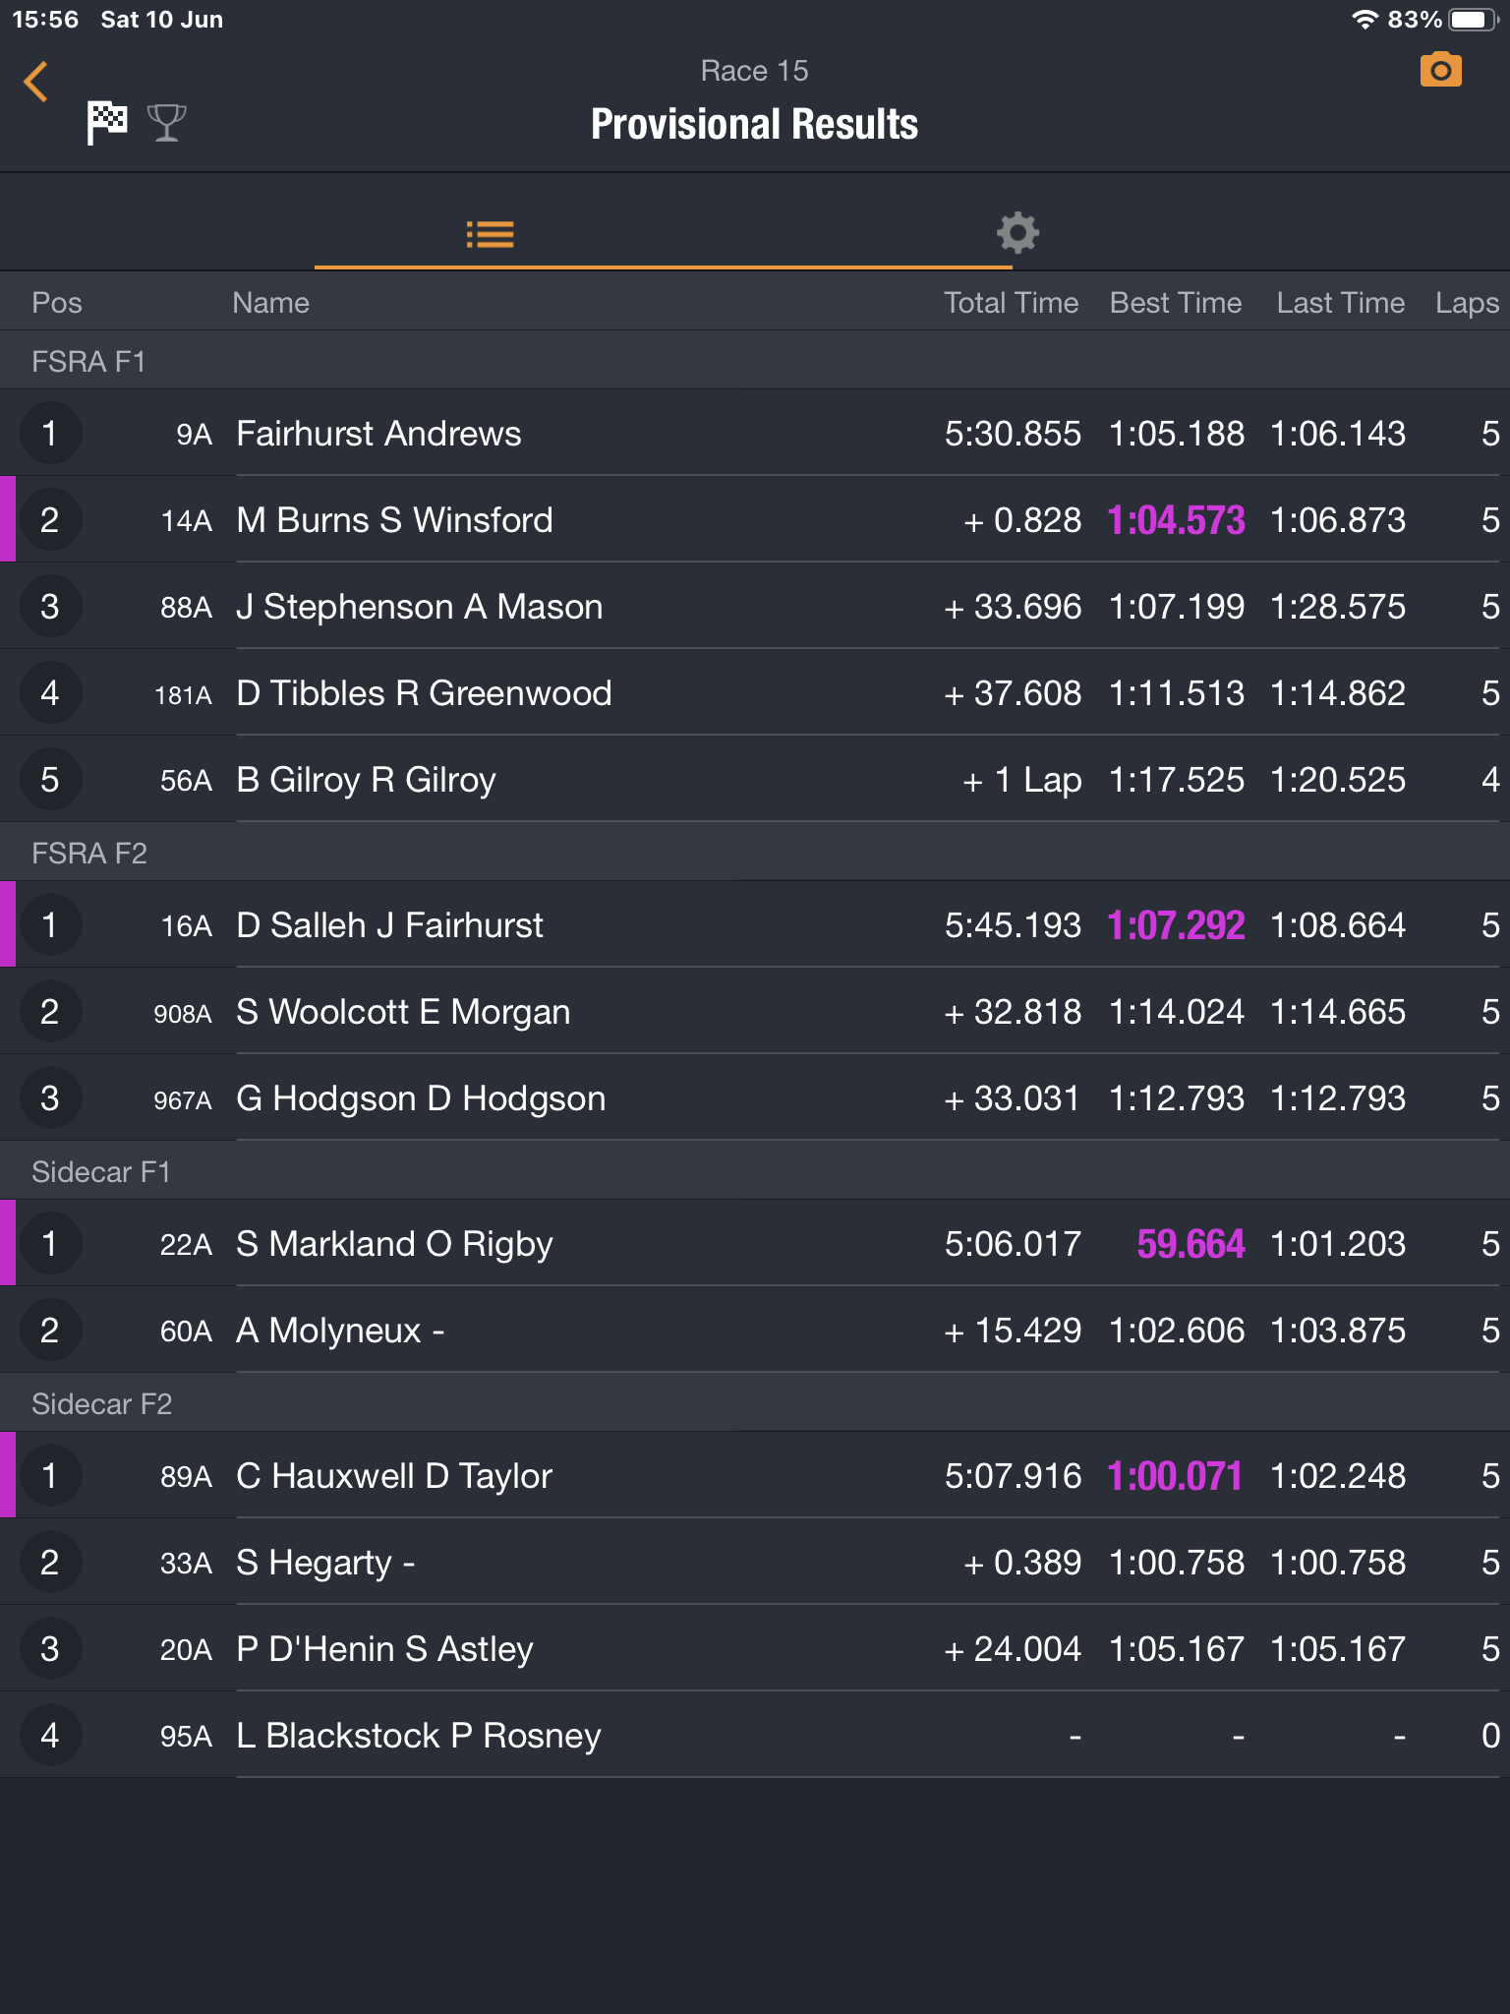Open the trophy standings icon

pos(166,123)
